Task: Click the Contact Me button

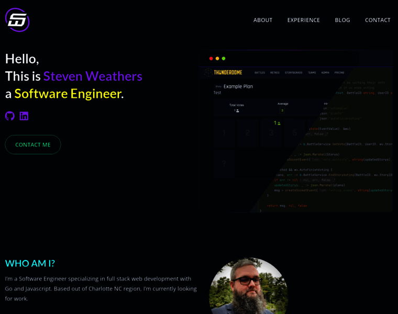Action: coord(33,144)
